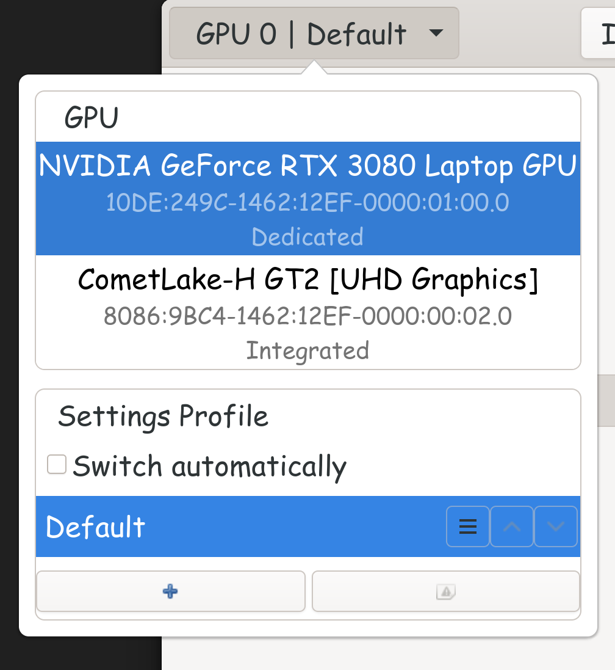
Task: Click the Settings Profile section heading
Action: coord(163,417)
